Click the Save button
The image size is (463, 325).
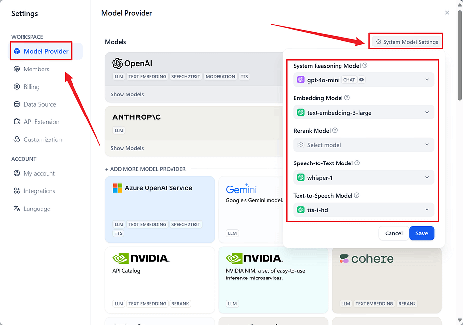421,233
